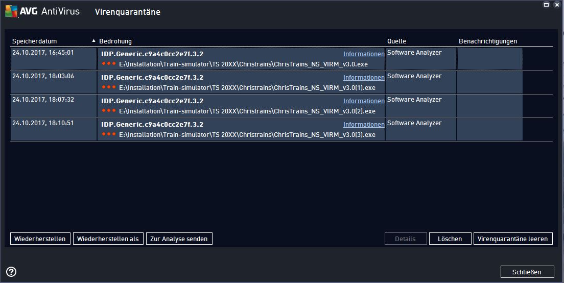Sort by Bedrohung column header

click(115, 41)
